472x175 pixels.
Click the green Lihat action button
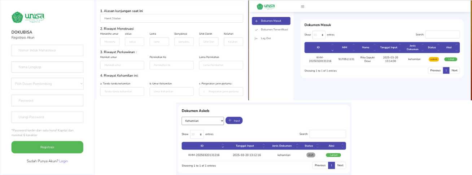click(x=450, y=59)
